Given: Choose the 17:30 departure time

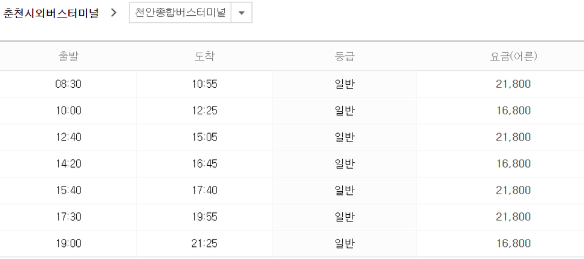Looking at the screenshot, I should click(x=68, y=217).
